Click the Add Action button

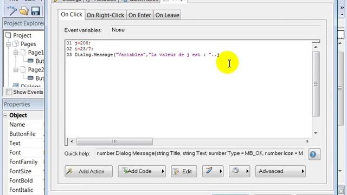pyautogui.click(x=88, y=171)
